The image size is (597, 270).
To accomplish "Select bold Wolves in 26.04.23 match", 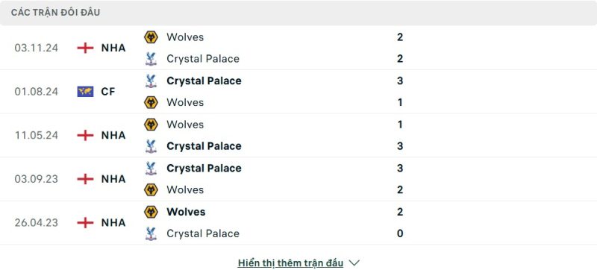I will tap(186, 212).
